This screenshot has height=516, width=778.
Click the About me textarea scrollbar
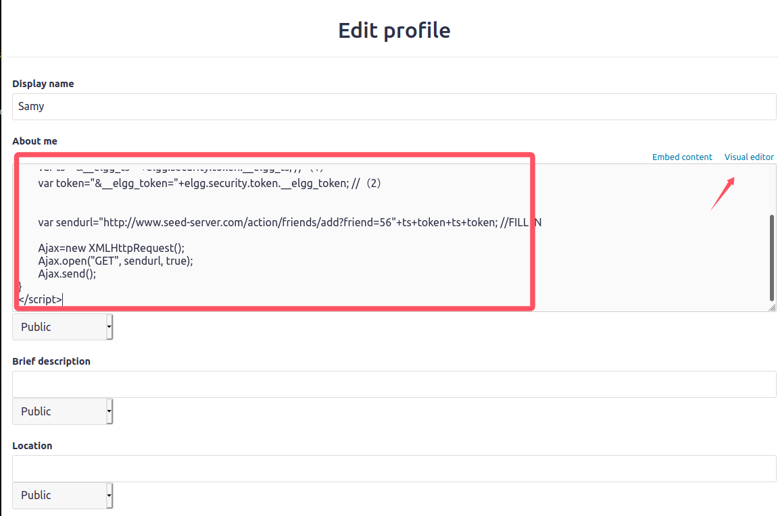coord(771,258)
